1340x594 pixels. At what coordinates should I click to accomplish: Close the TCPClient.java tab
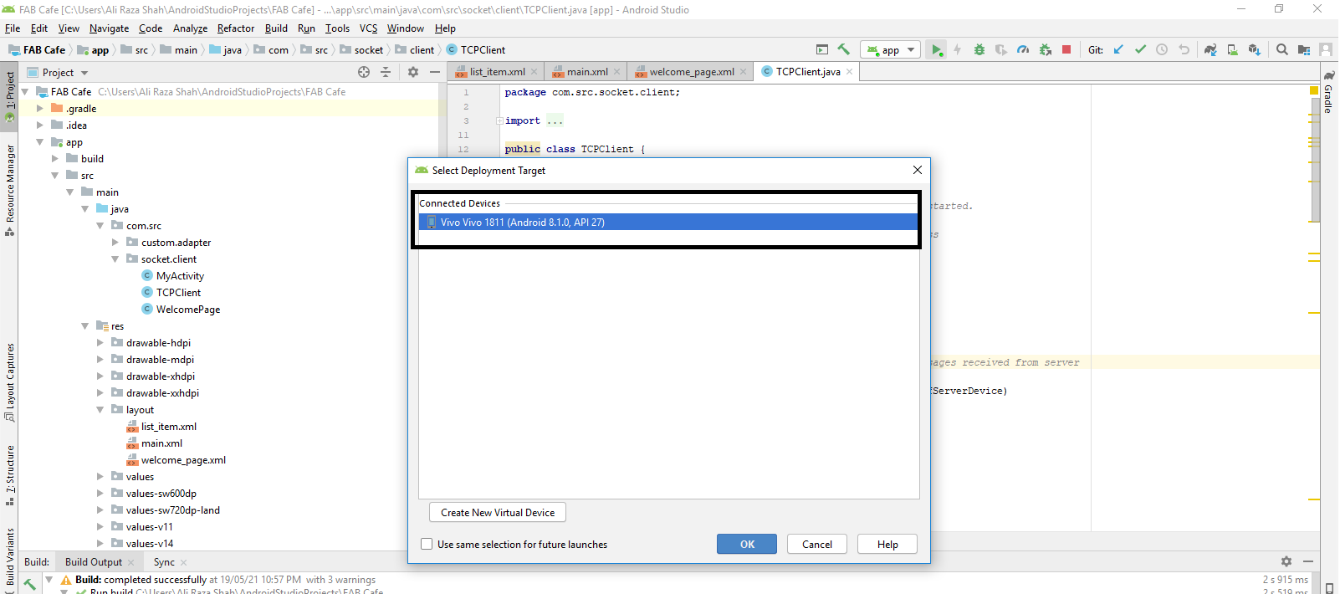click(x=850, y=72)
